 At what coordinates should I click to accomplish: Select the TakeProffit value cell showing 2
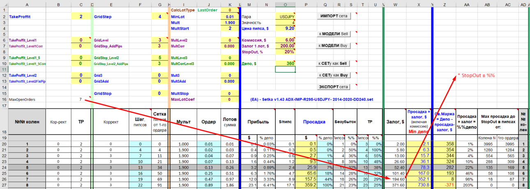click(81, 16)
